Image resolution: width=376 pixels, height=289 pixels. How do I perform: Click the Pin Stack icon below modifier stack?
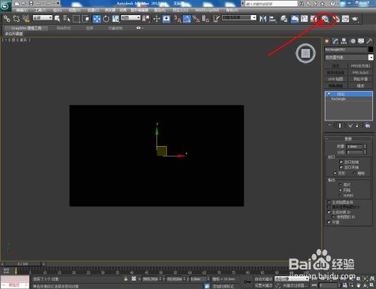tap(329, 126)
